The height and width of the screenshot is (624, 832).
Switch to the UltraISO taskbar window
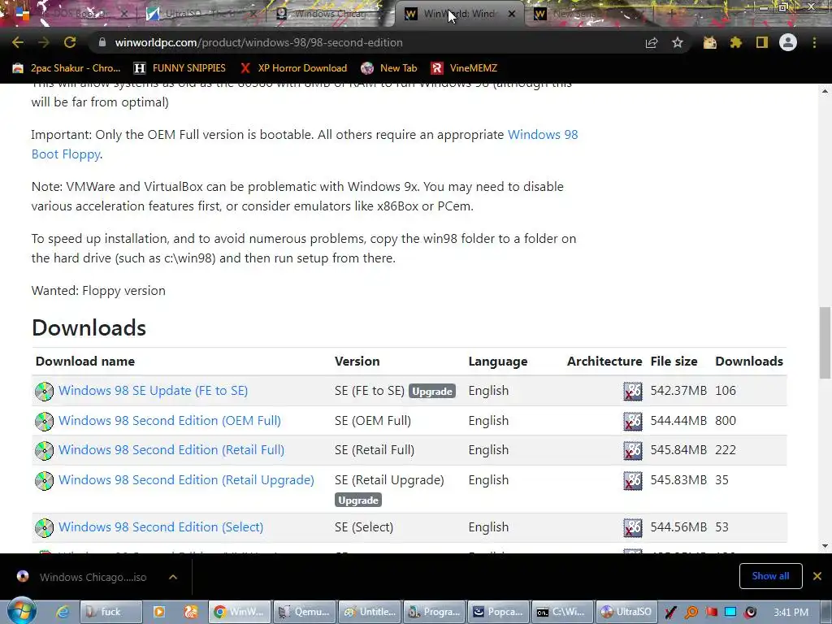(x=628, y=613)
